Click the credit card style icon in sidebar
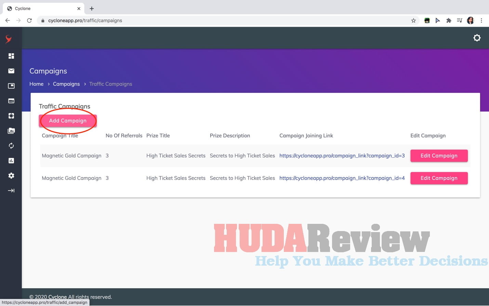This screenshot has height=306, width=489. pyautogui.click(x=11, y=101)
